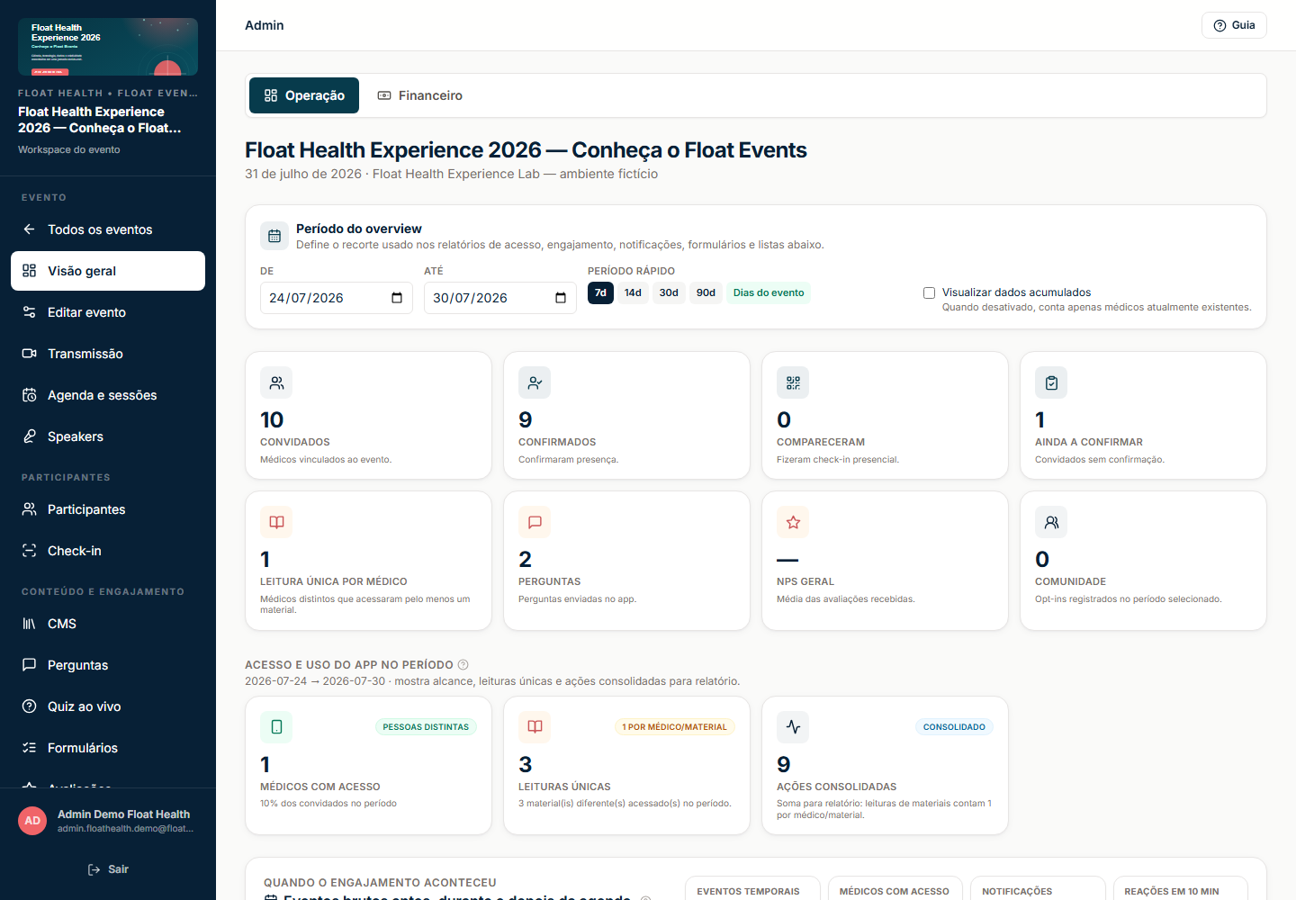This screenshot has width=1296, height=900.
Task: Open Editar evento in the sidebar
Action: click(108, 312)
